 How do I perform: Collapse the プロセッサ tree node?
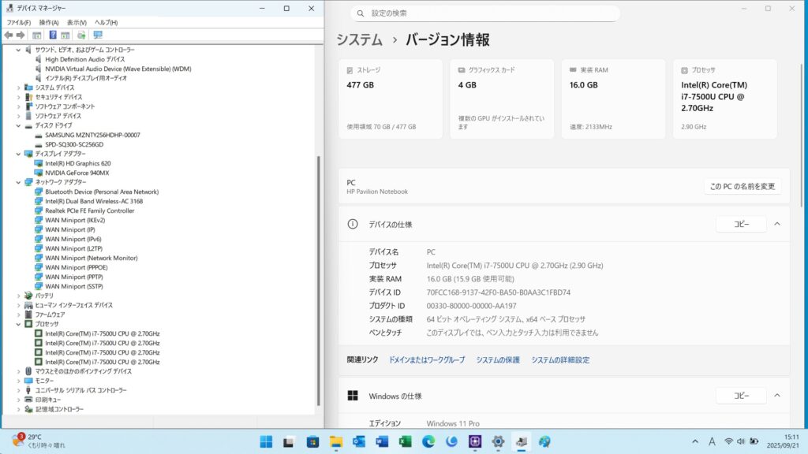(19, 324)
